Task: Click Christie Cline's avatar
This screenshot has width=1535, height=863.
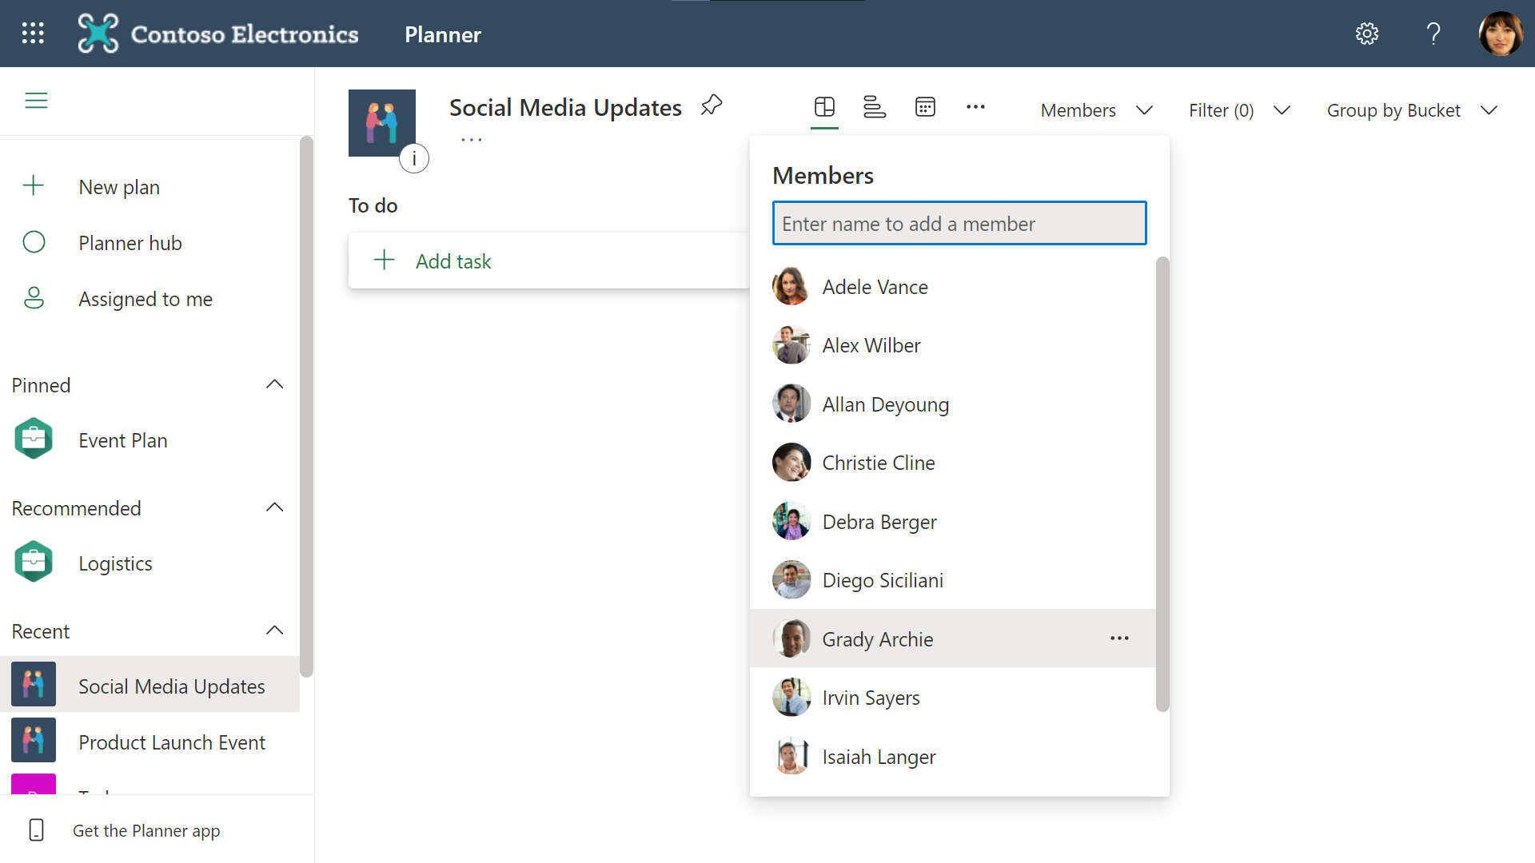Action: [791, 462]
